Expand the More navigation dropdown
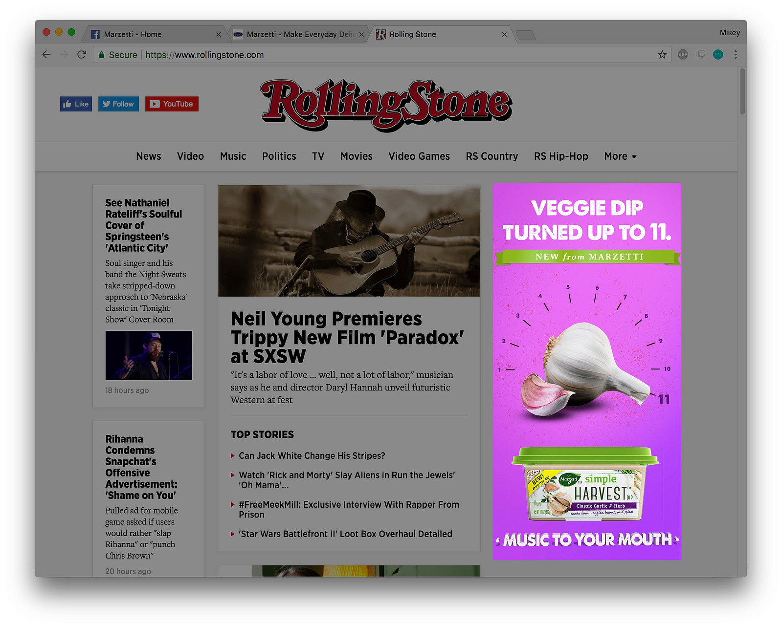This screenshot has height=627, width=782. (x=620, y=156)
